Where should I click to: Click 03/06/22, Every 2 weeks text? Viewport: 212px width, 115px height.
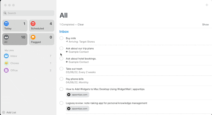(81, 72)
